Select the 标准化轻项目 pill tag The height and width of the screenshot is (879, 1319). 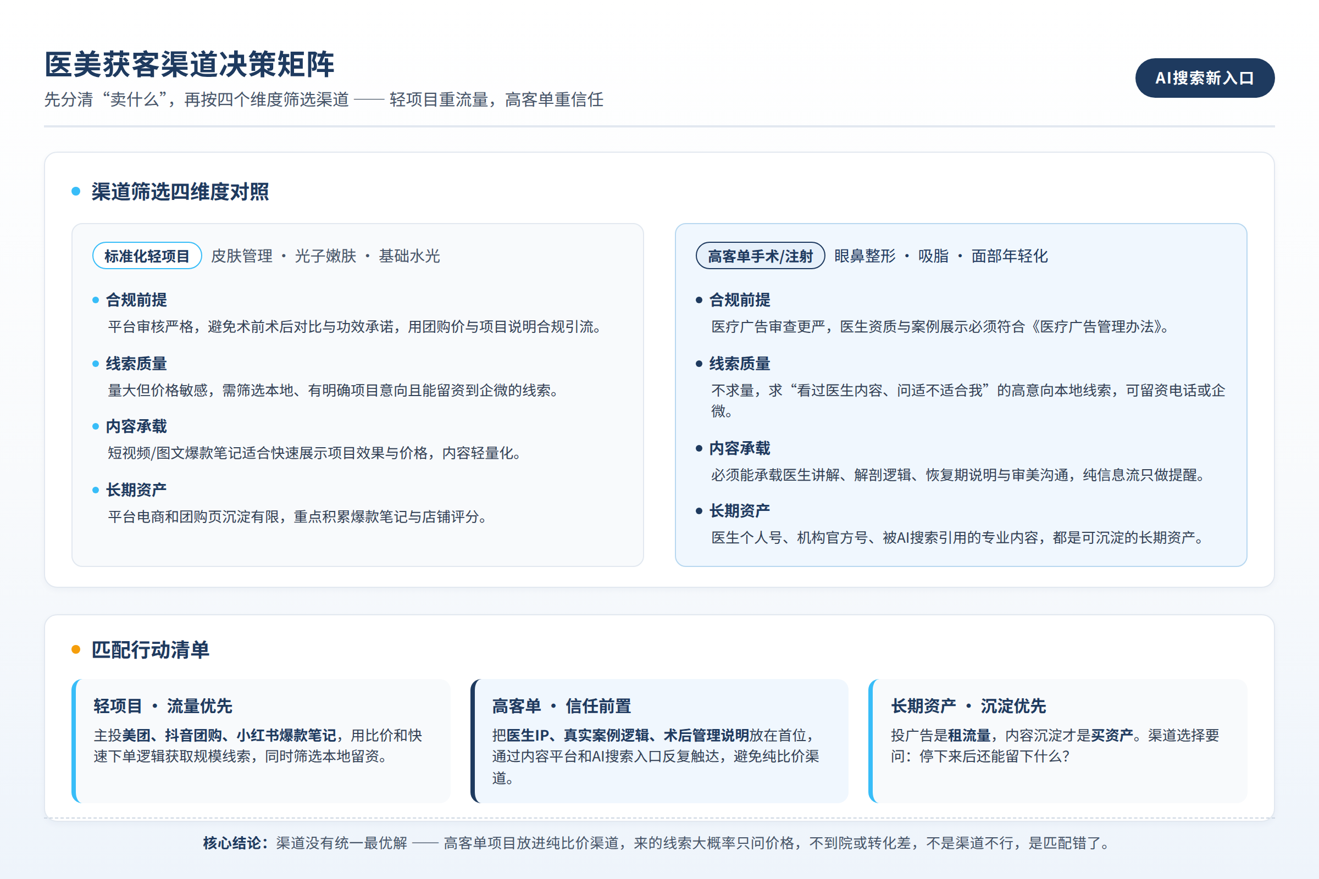pyautogui.click(x=147, y=255)
